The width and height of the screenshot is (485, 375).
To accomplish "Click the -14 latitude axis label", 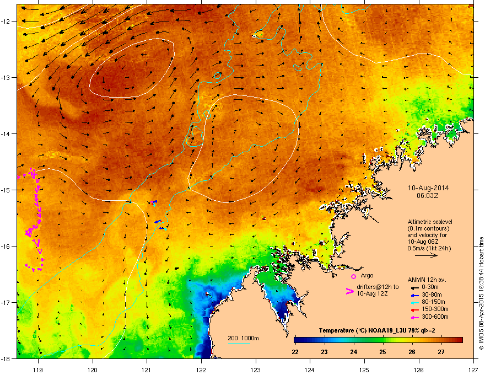I will coord(6,133).
